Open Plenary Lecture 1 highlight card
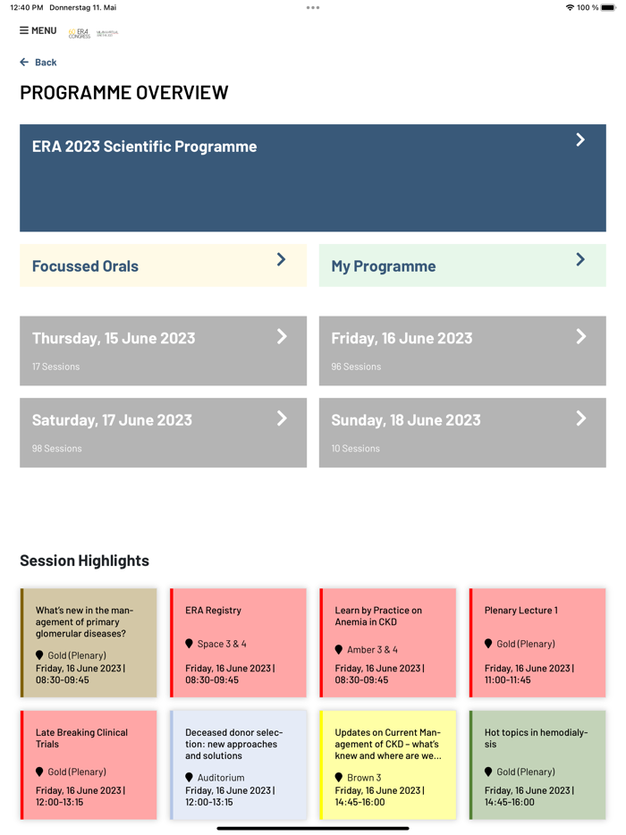The image size is (626, 835). coord(537,643)
